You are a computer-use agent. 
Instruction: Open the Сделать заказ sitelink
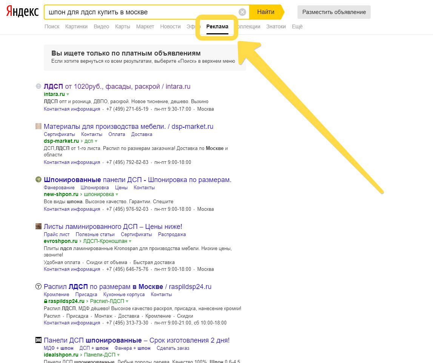click(173, 348)
